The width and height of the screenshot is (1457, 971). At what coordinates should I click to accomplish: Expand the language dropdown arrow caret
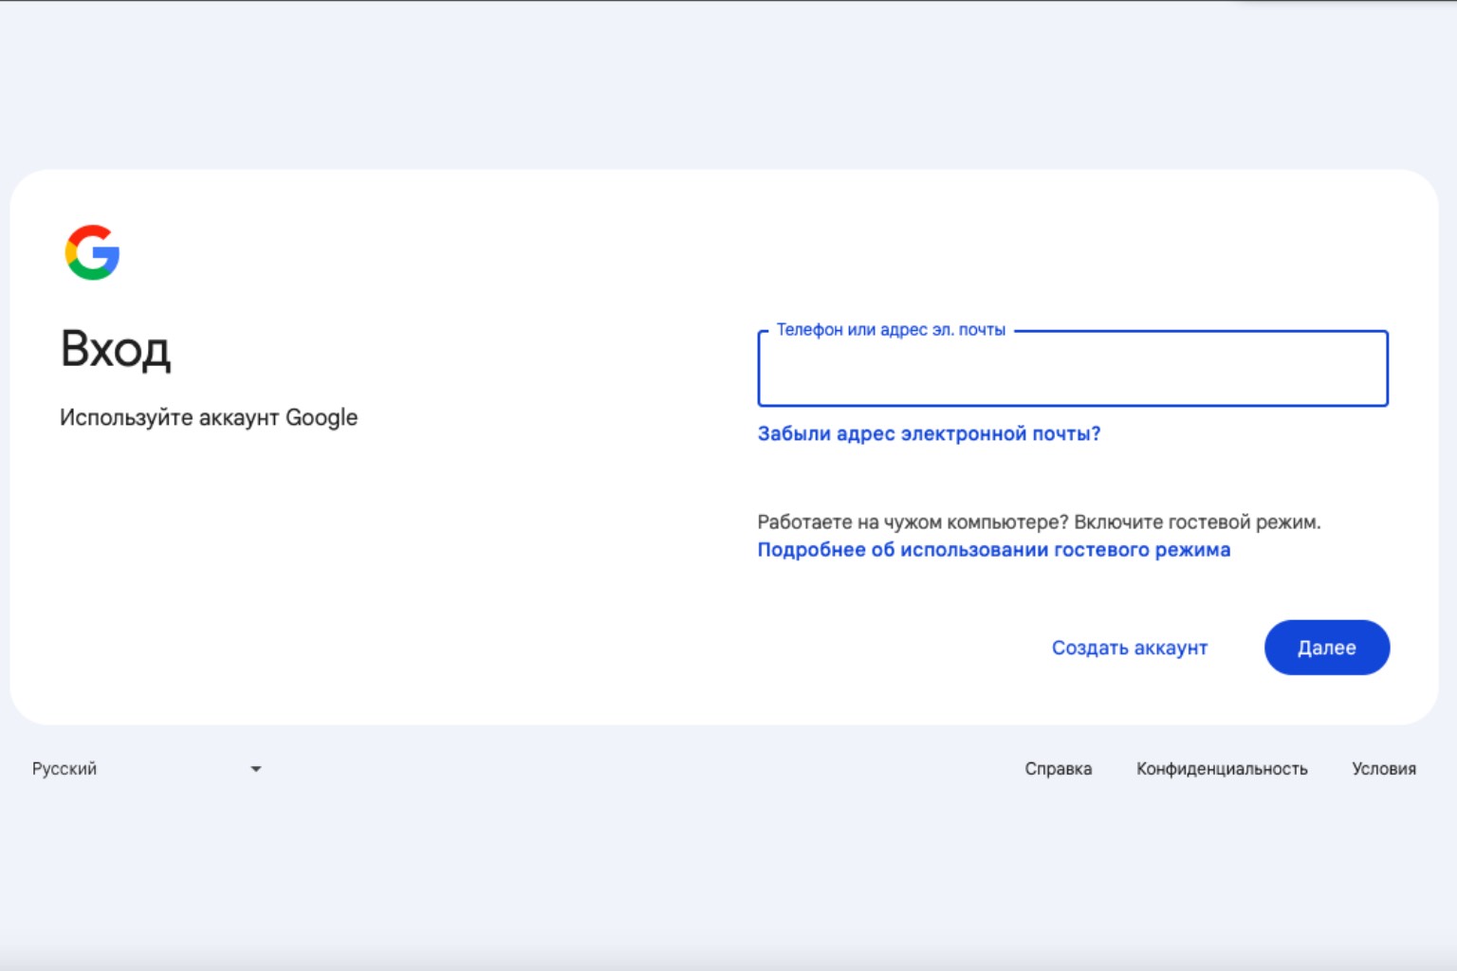255,769
